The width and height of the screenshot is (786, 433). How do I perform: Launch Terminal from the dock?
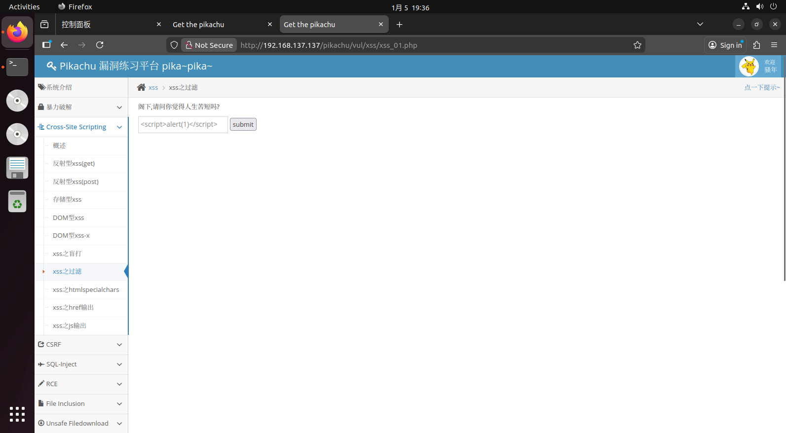coord(17,66)
